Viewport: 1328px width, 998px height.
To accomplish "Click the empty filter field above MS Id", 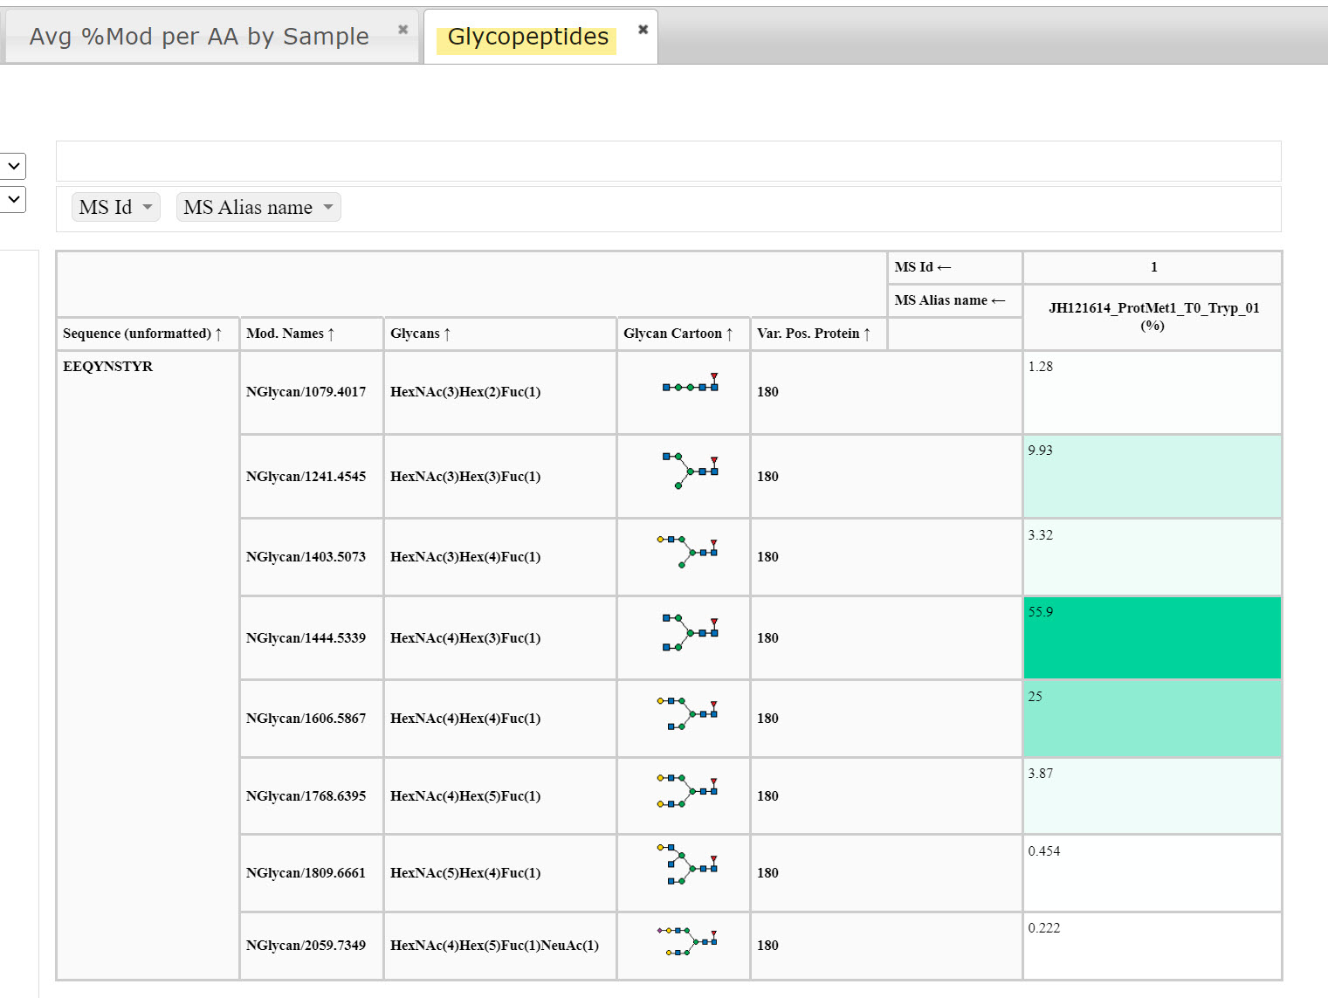I will pyautogui.click(x=668, y=161).
